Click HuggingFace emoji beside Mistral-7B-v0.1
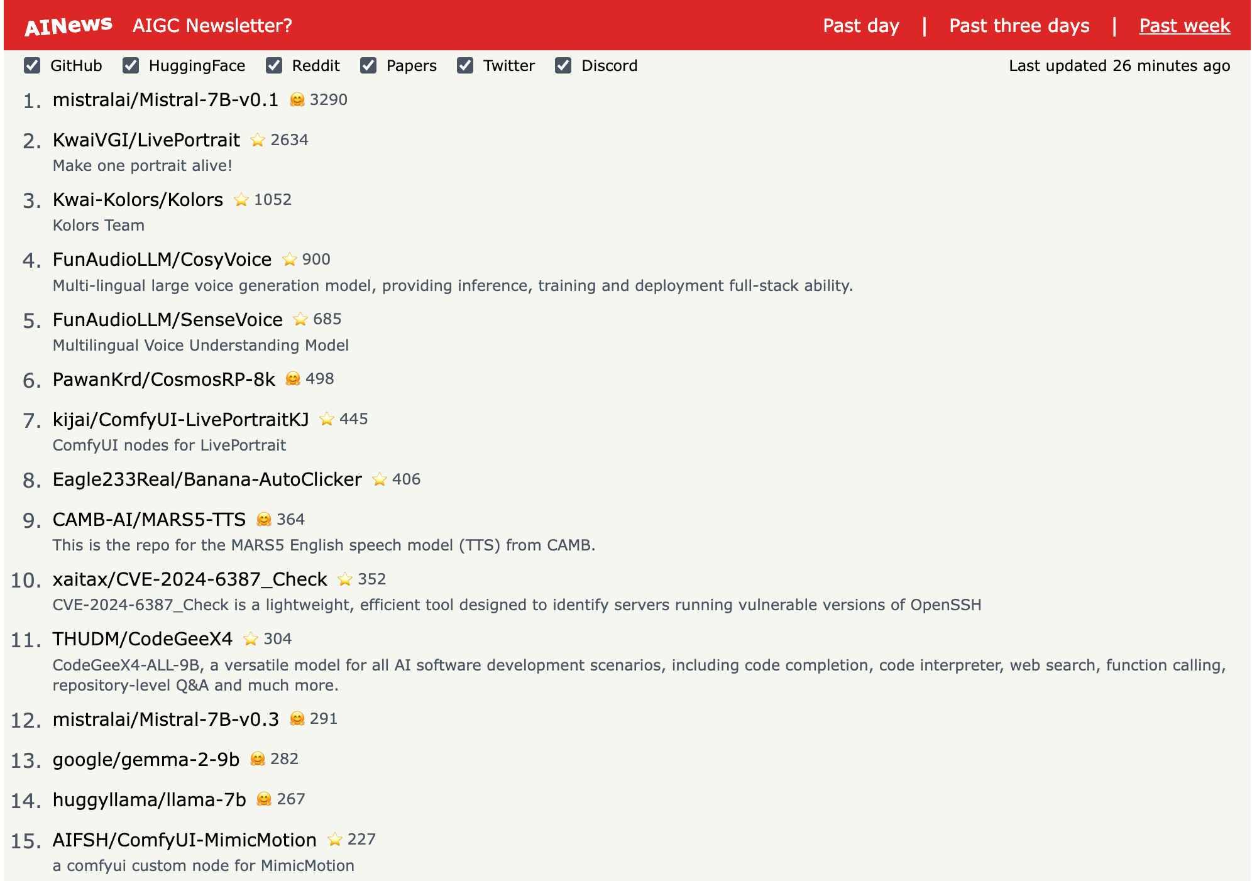 pos(297,100)
